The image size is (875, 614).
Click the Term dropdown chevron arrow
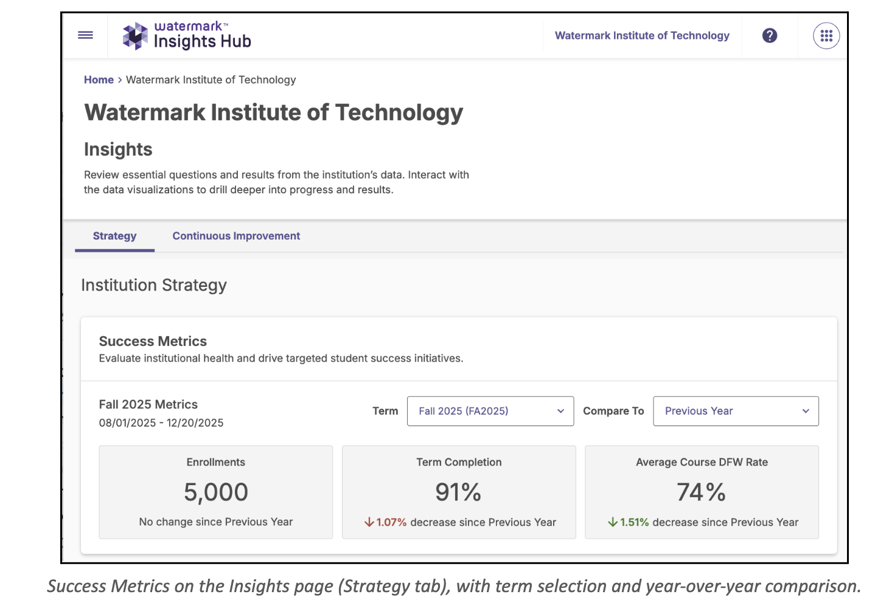560,411
